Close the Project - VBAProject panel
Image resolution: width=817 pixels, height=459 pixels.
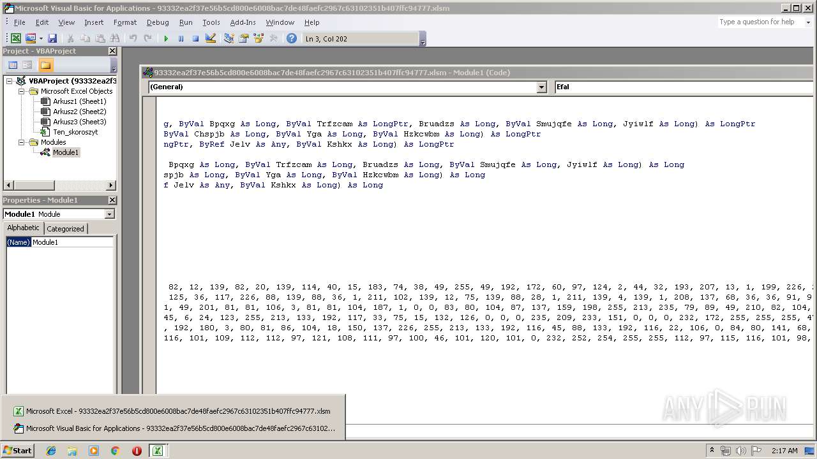(x=112, y=51)
